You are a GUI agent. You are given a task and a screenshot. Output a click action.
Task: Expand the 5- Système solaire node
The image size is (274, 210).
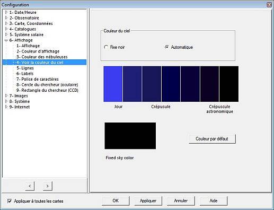click(x=6, y=34)
